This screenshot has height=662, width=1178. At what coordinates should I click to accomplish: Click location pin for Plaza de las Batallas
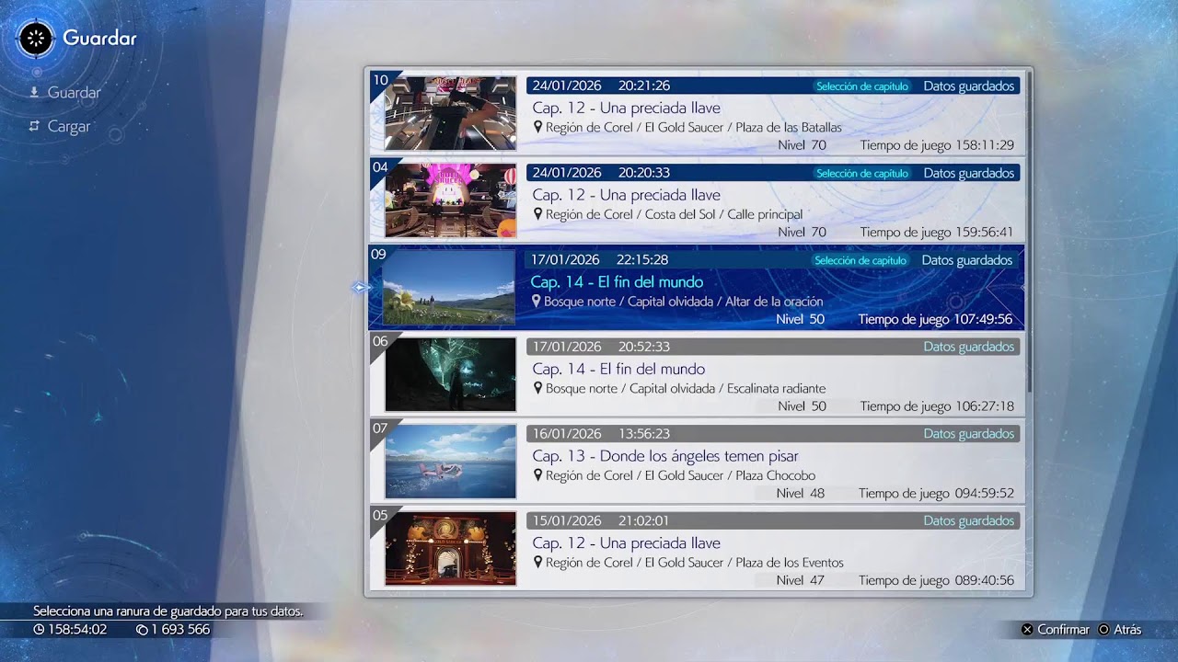point(538,127)
